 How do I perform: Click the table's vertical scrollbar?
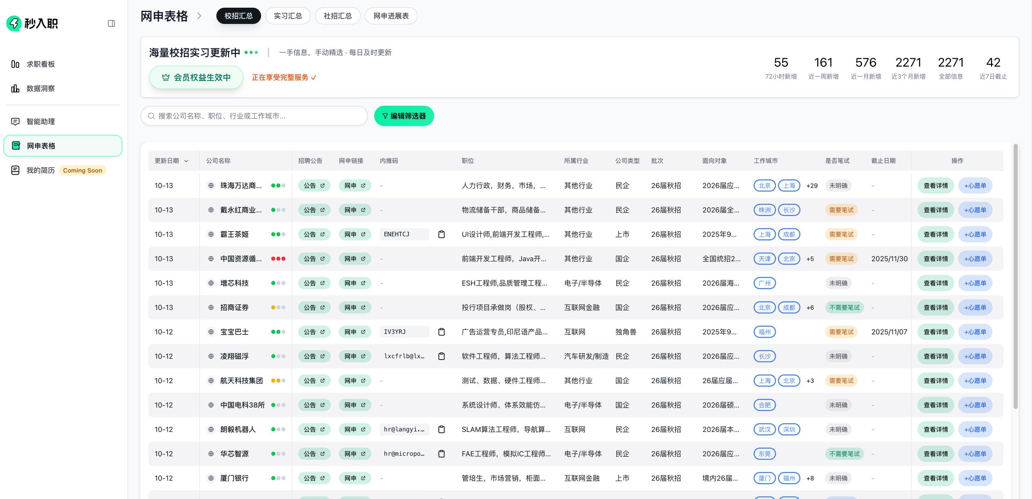click(x=1015, y=276)
